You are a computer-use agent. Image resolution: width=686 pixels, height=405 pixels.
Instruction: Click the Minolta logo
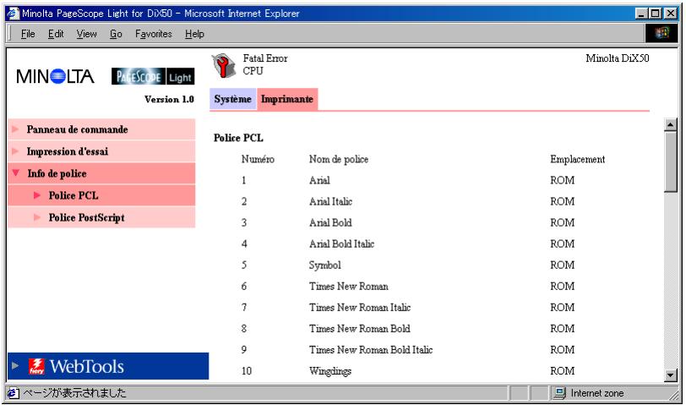click(x=55, y=77)
